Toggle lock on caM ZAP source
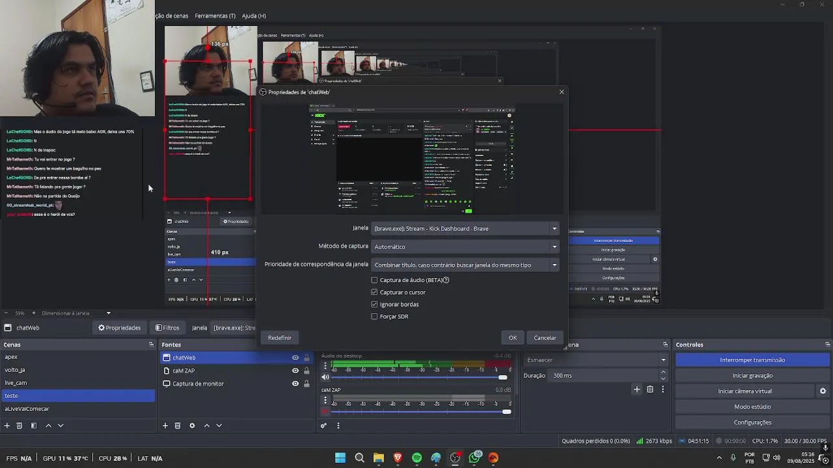 pos(307,370)
